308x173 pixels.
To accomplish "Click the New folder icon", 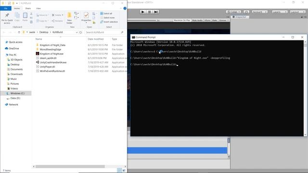I will click(69, 15).
